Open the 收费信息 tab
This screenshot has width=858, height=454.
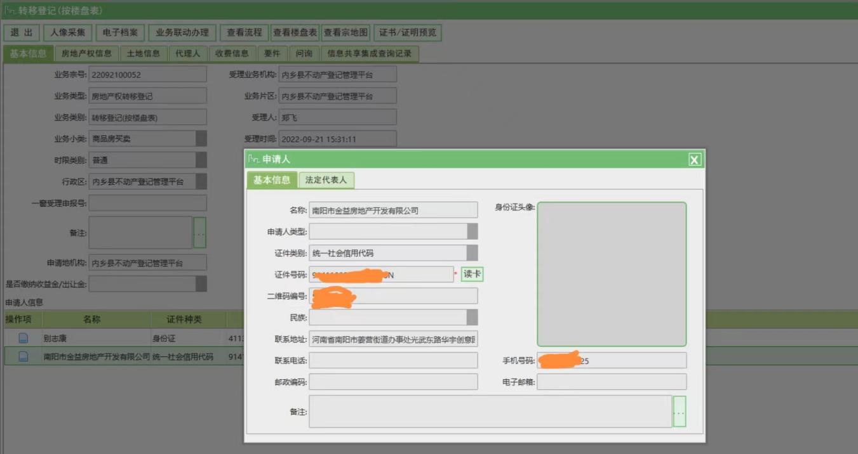(232, 54)
